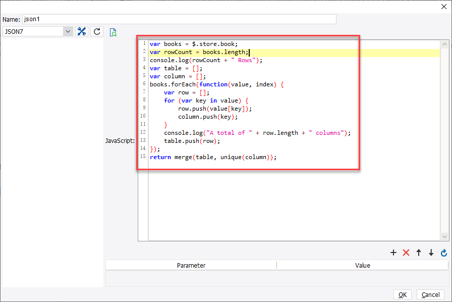This screenshot has height=302, width=452.
Task: Expand the parser type combo box arrow
Action: point(68,31)
